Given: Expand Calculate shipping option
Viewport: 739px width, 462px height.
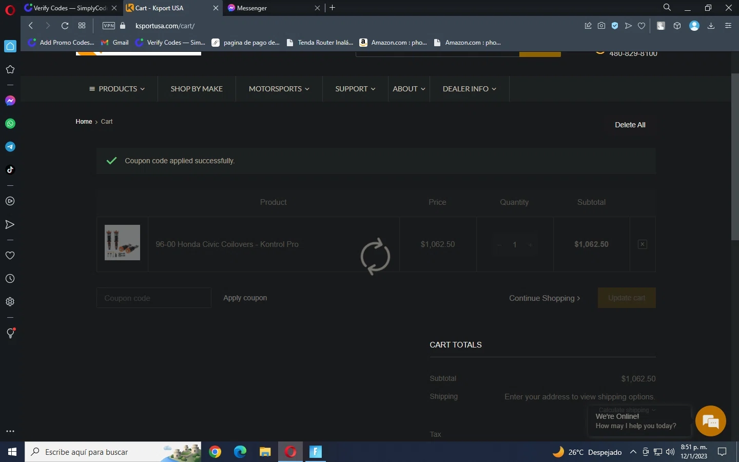Looking at the screenshot, I should 627,410.
